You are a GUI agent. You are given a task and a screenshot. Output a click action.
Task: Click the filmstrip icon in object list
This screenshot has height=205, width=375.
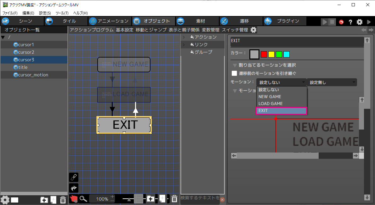(14, 200)
